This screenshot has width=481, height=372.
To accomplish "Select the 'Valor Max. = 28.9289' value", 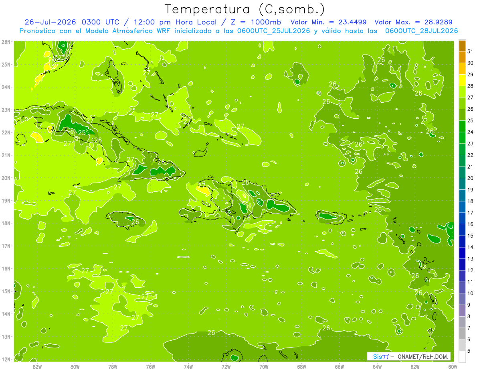I will pyautogui.click(x=413, y=22).
